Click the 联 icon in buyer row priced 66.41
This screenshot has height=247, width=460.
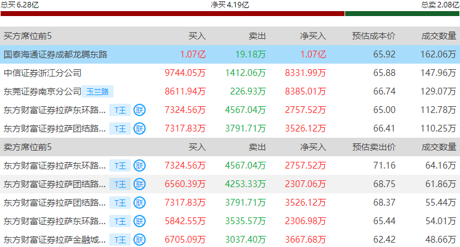click(x=140, y=128)
